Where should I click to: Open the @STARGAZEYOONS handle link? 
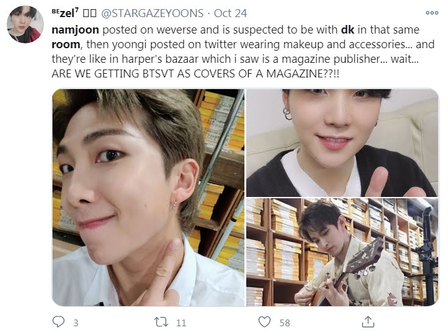tap(152, 13)
